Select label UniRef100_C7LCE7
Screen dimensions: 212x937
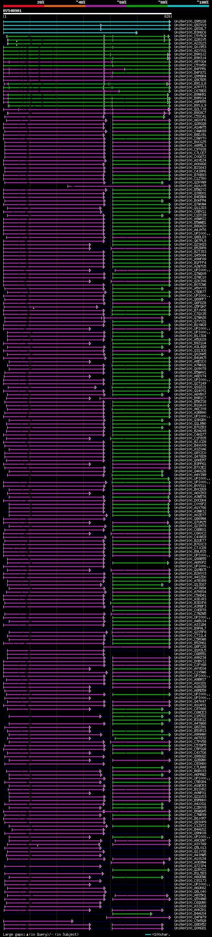(x=190, y=153)
